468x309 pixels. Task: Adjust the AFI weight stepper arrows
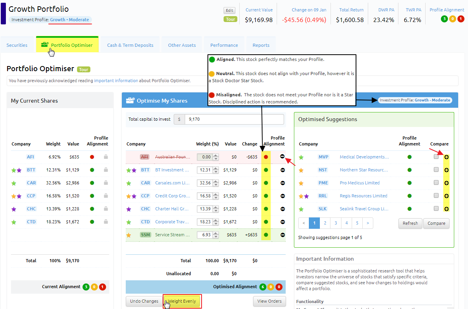pyautogui.click(x=216, y=157)
